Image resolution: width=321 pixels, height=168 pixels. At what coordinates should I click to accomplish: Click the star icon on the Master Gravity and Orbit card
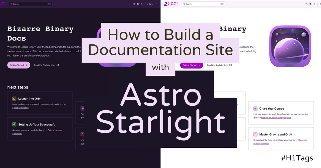point(255,134)
